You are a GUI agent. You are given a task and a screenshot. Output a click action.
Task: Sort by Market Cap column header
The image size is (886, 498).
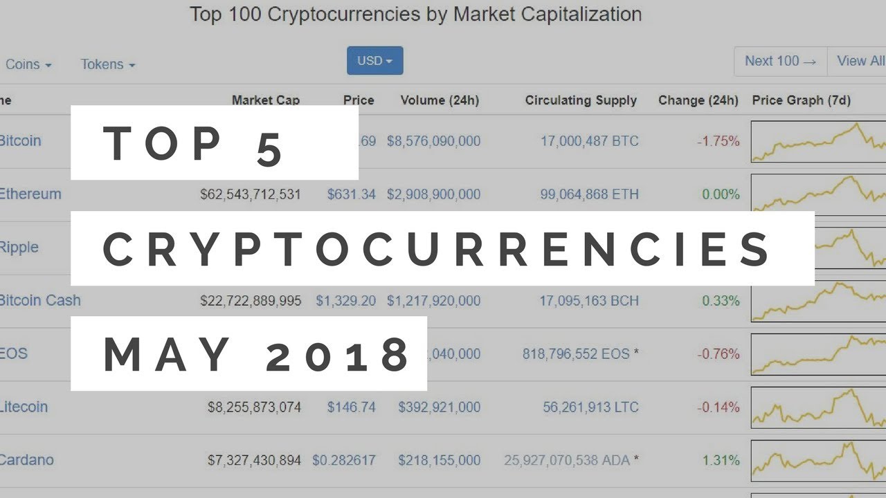(266, 100)
